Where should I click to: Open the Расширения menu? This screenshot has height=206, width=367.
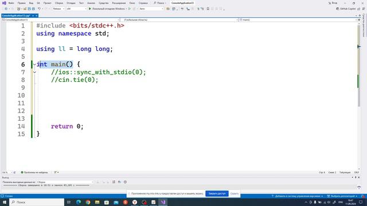(119, 3)
